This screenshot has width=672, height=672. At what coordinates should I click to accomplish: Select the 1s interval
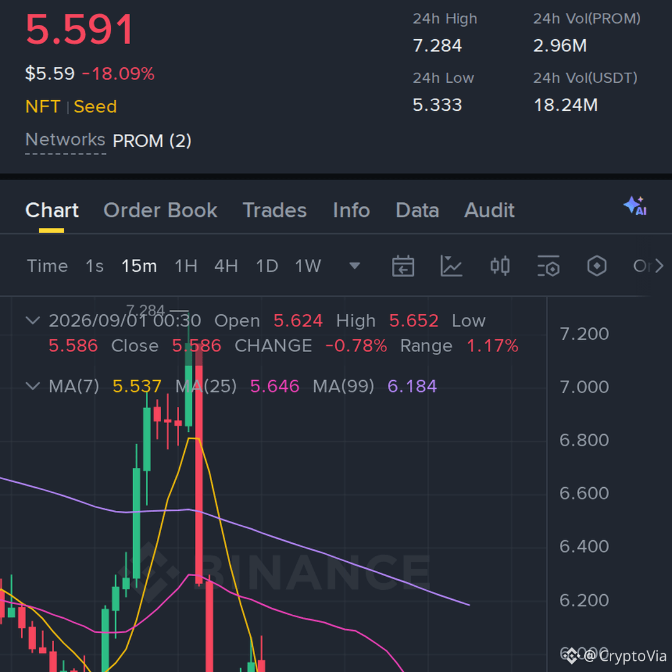pyautogui.click(x=95, y=266)
